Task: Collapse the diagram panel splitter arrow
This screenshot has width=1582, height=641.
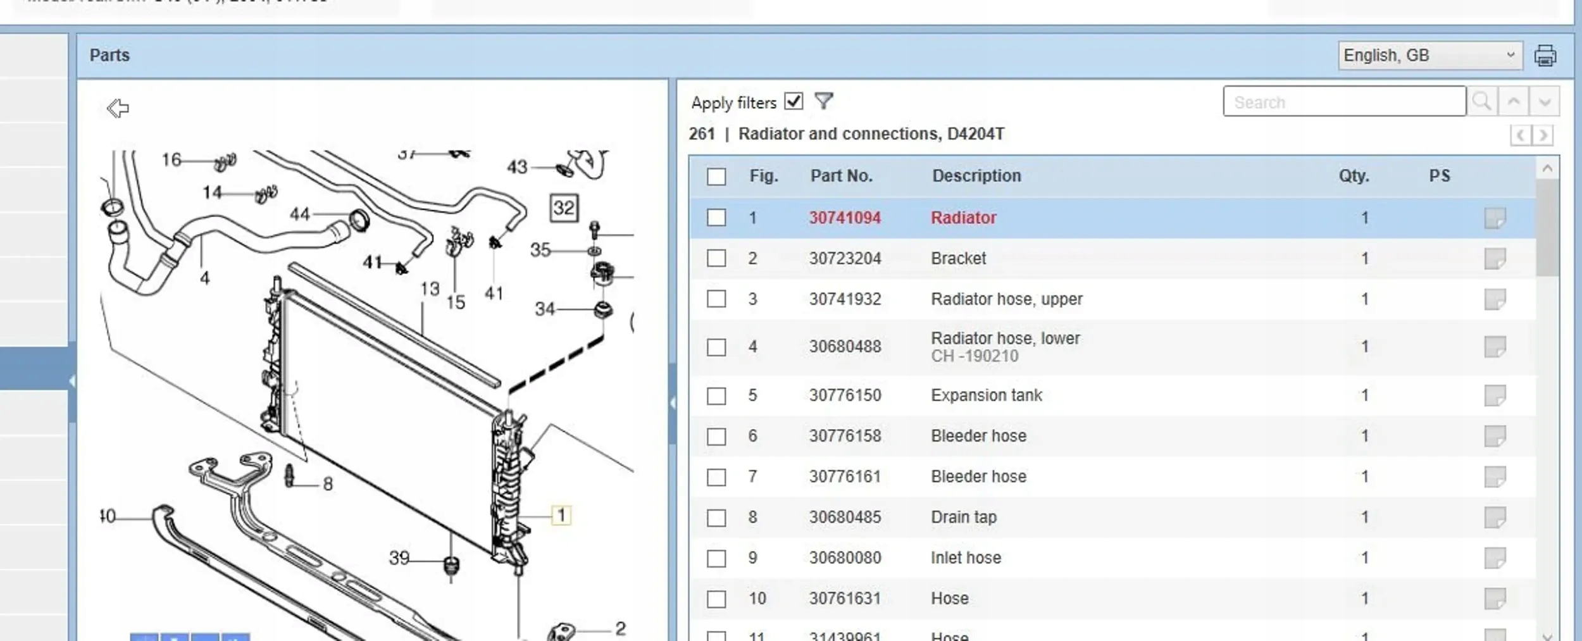Action: 672,402
